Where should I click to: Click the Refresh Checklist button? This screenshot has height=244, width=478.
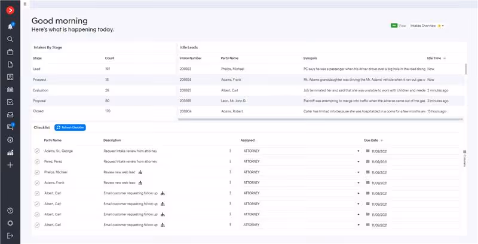[x=70, y=127]
